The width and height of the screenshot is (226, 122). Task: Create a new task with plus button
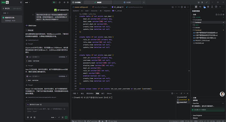tap(12, 9)
